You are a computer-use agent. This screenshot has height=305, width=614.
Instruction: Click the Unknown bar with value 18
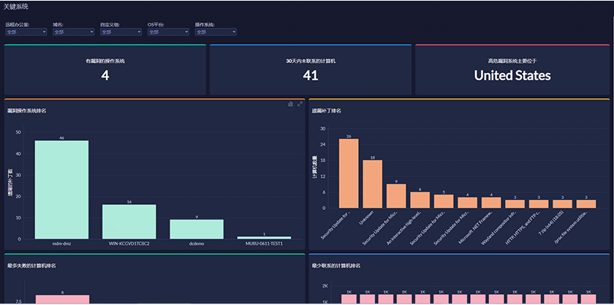pyautogui.click(x=372, y=184)
